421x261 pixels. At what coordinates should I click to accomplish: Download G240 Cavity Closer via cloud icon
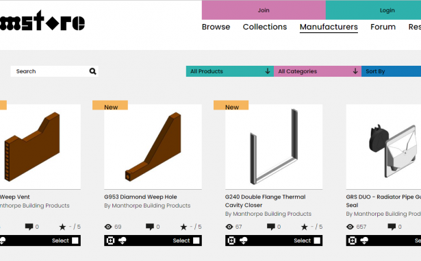click(x=243, y=240)
